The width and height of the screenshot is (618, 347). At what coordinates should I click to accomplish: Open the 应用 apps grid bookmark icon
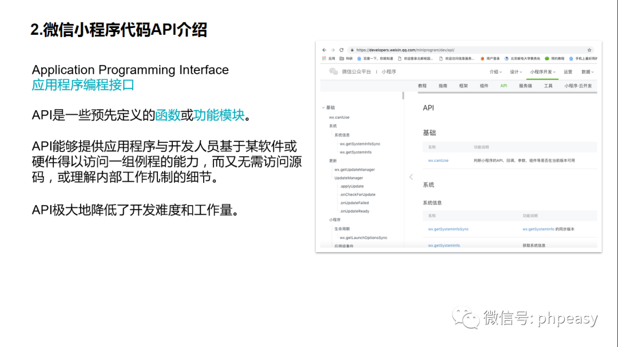[324, 58]
